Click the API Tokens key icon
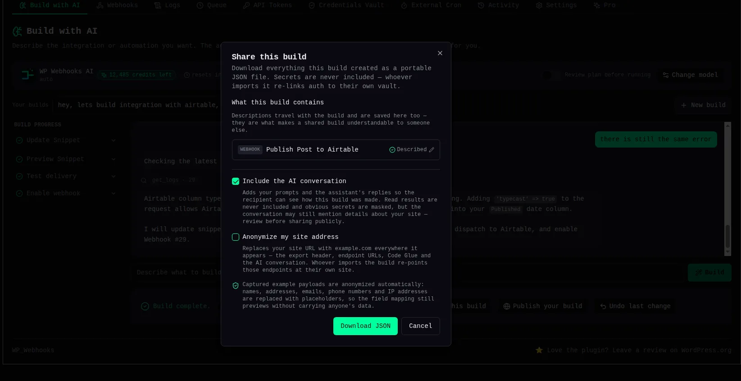 (x=246, y=5)
